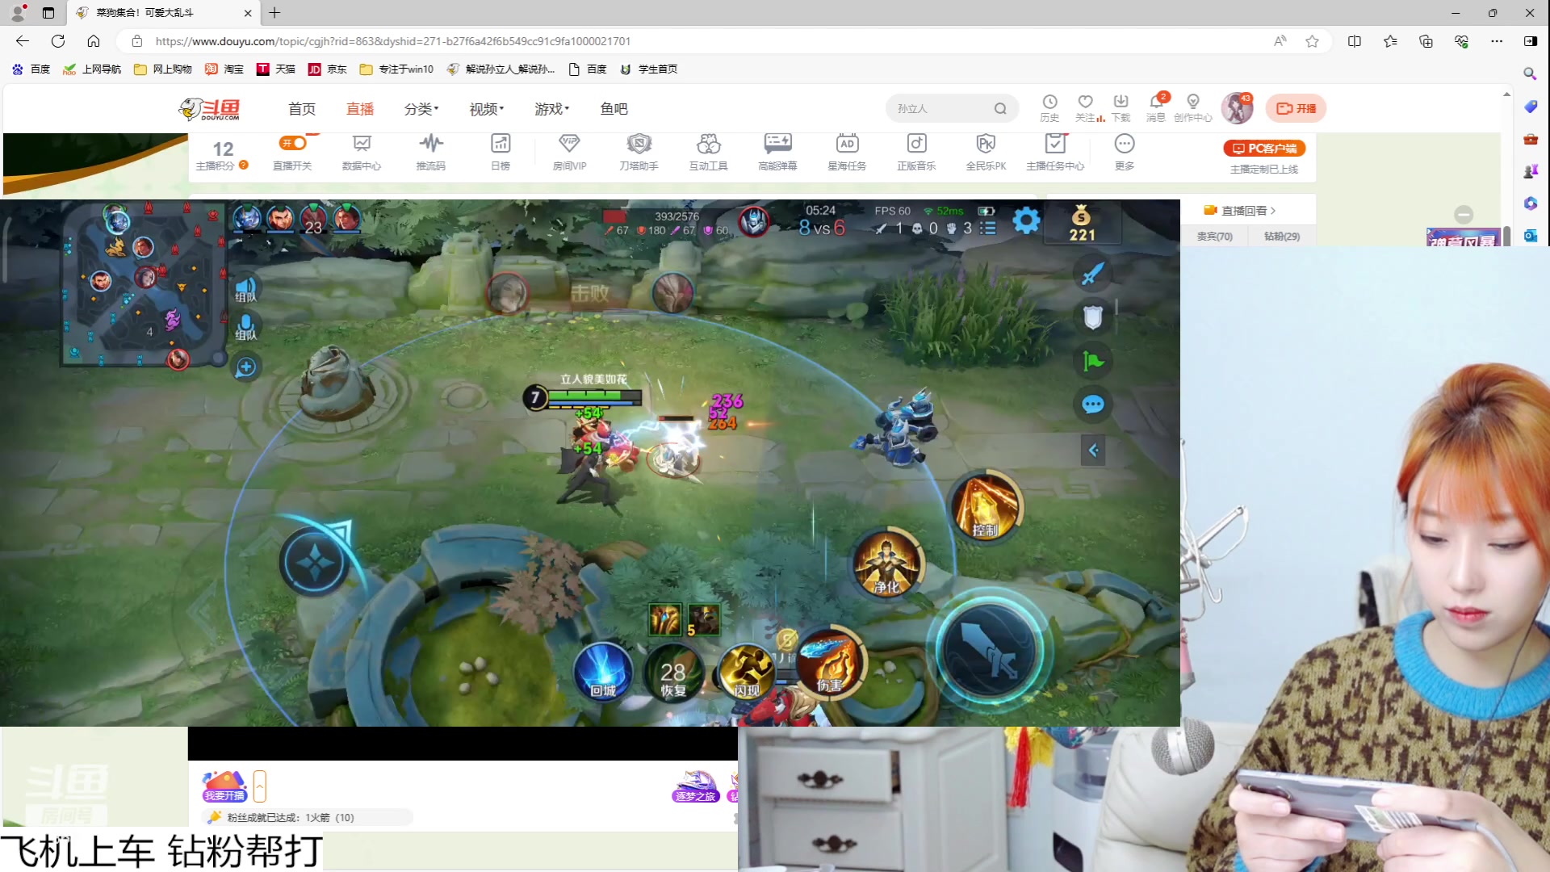Expand the orange up-chevron beside 我要开播

point(260,786)
